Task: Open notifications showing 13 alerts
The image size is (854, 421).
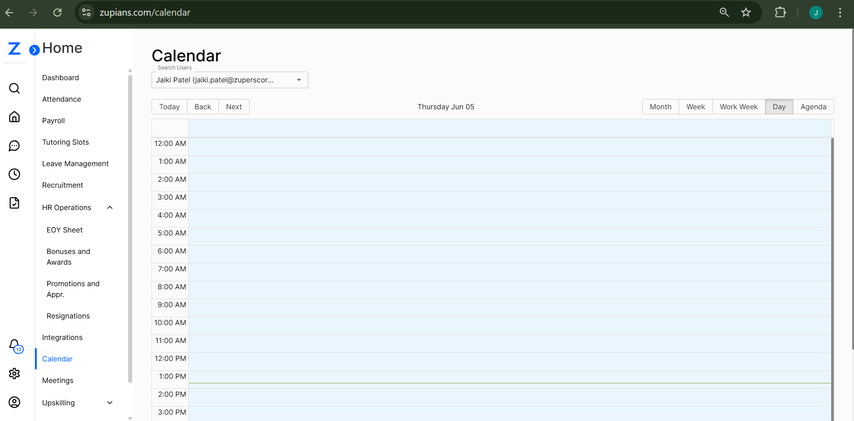Action: tap(14, 346)
